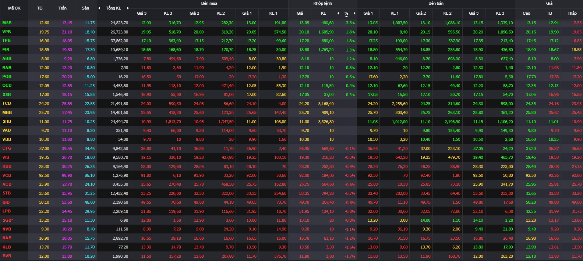Select the Bên mua group header
Viewport: 583px width, 261px height.
(x=209, y=3)
